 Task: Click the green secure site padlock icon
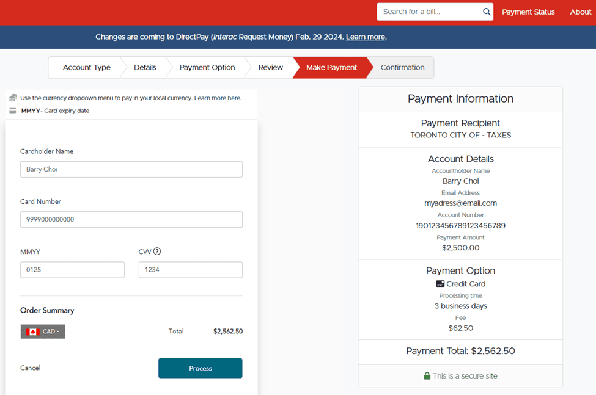click(x=427, y=376)
